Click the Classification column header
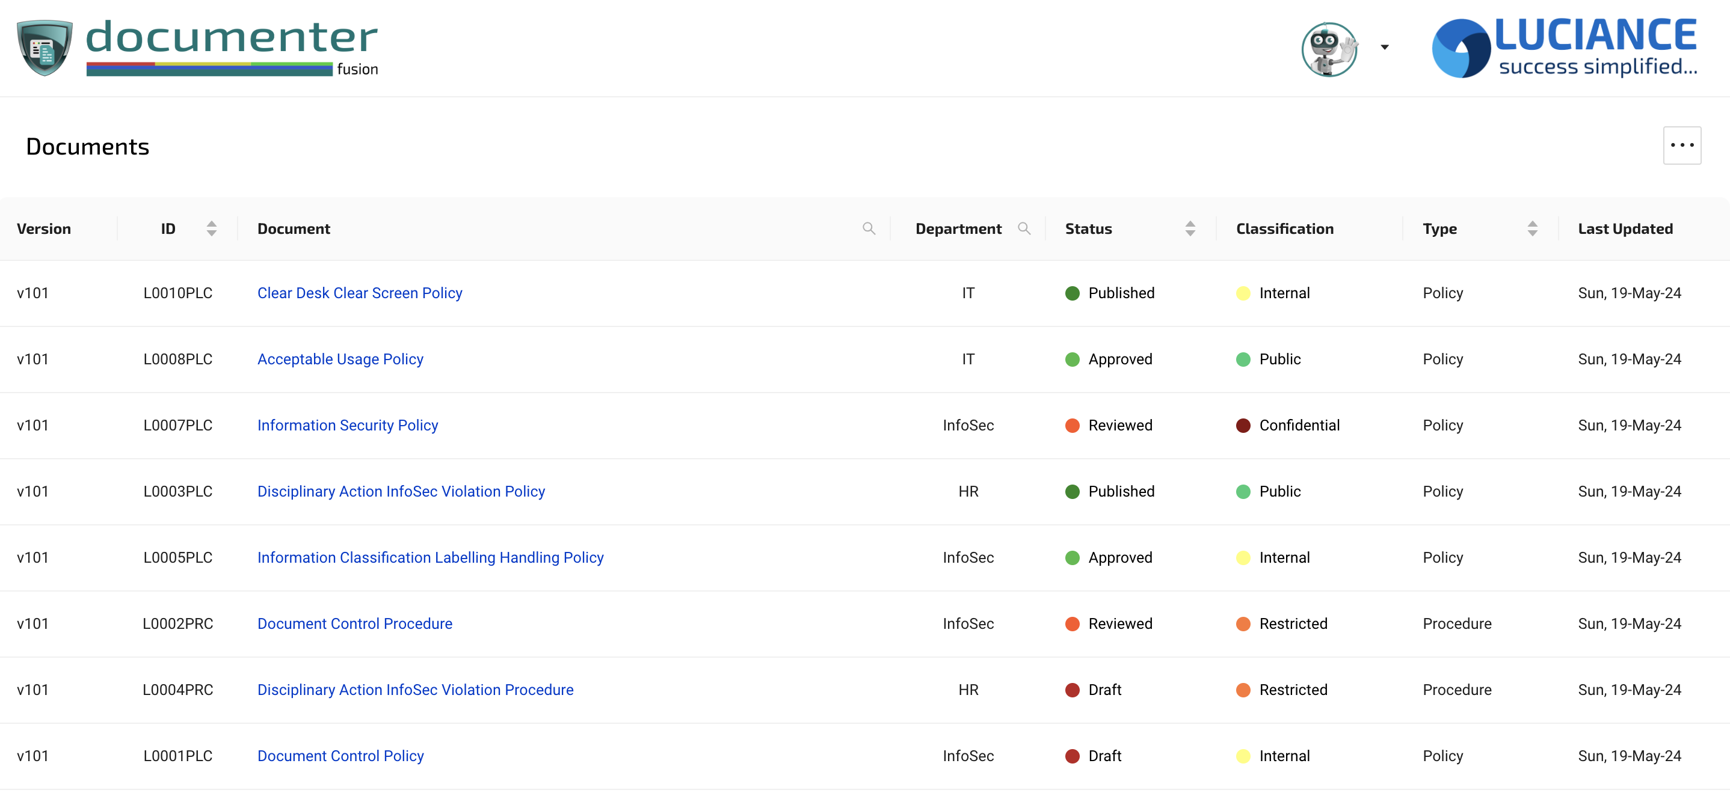 click(x=1284, y=229)
